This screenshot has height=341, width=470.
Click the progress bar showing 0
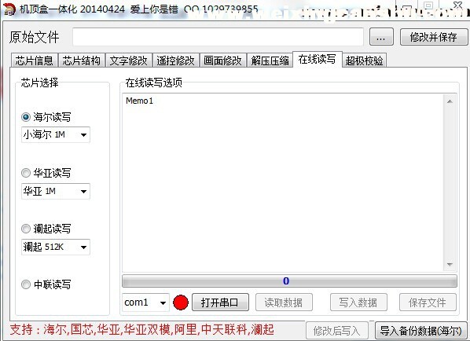289,281
